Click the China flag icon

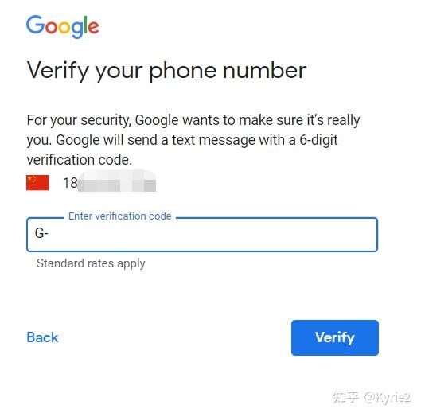(37, 182)
